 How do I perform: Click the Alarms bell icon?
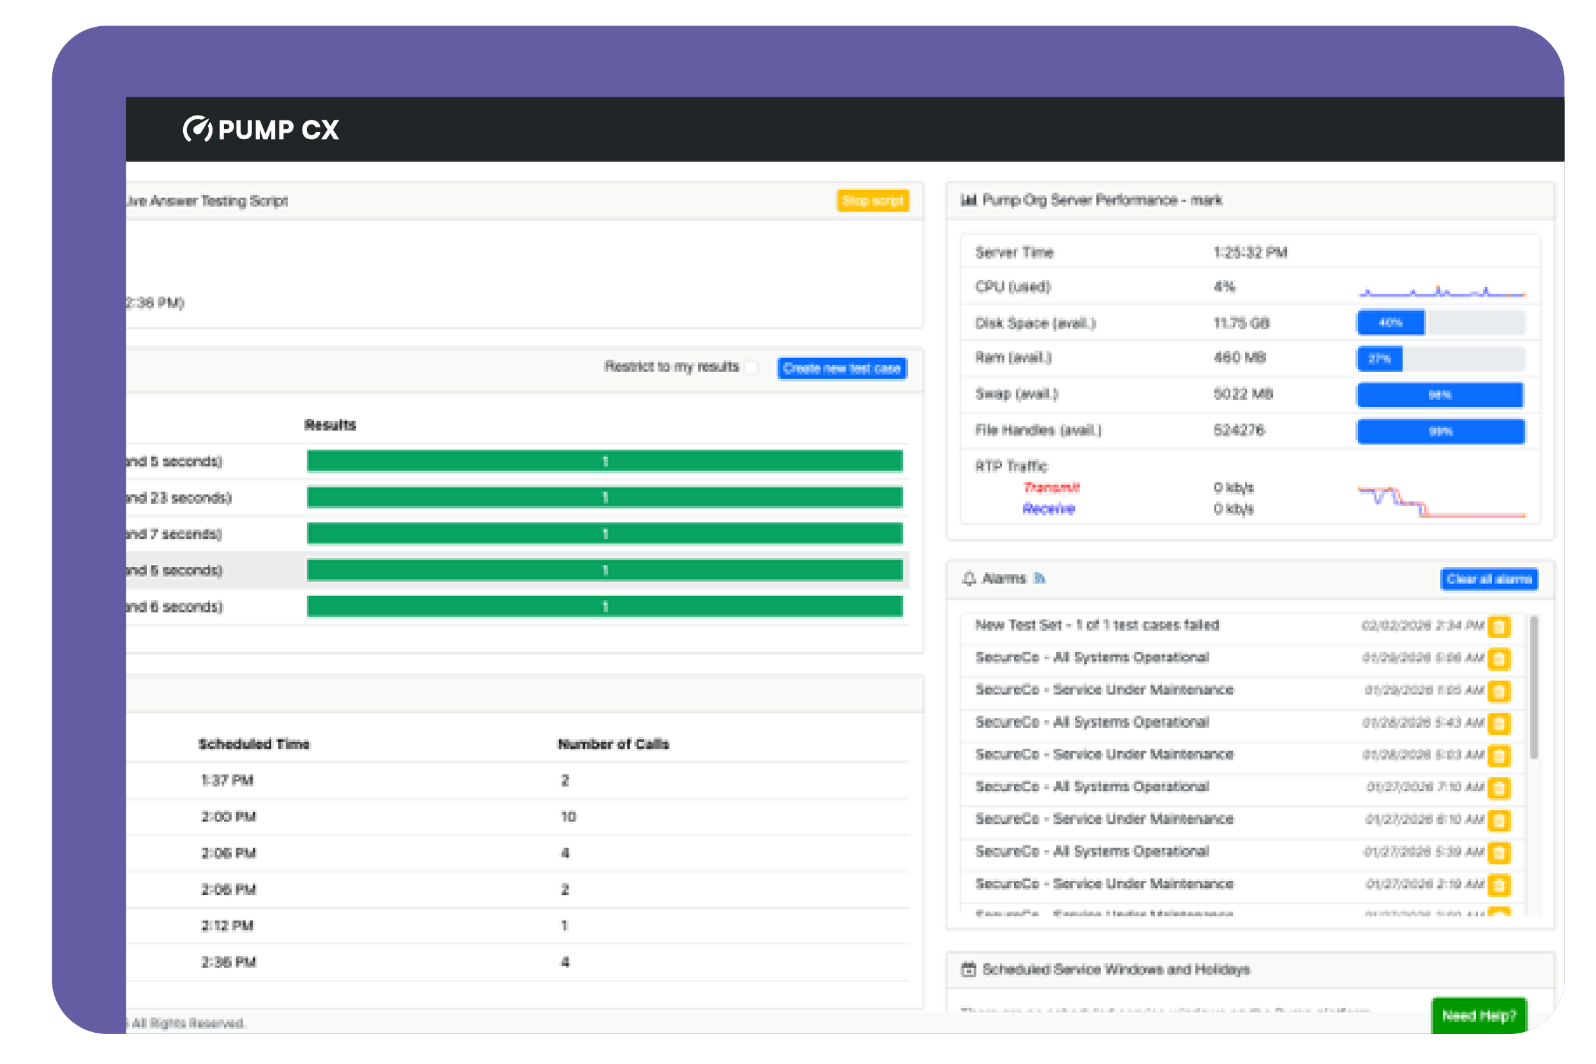point(969,579)
